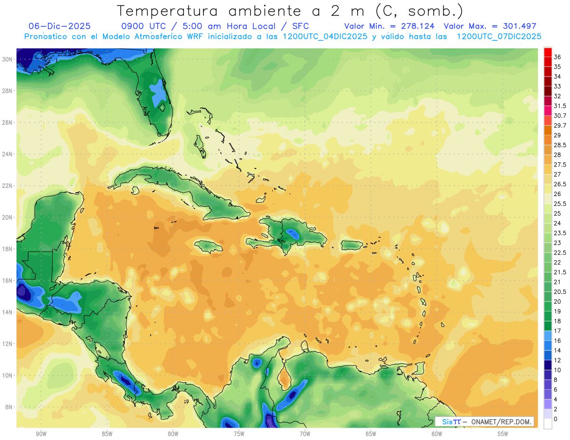Click legend value 31.5 on the color bar
The width and height of the screenshot is (570, 440).
coord(560,106)
